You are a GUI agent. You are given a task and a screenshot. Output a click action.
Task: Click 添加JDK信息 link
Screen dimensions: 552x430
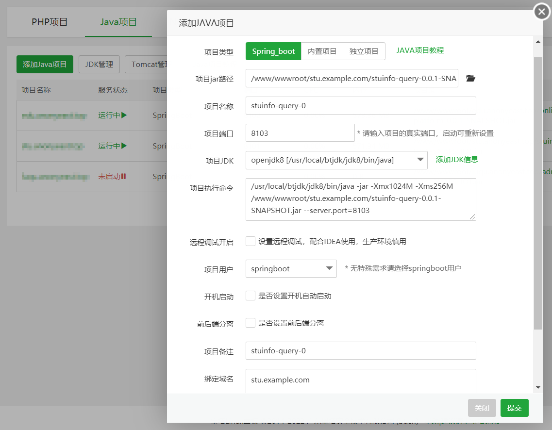coord(457,160)
